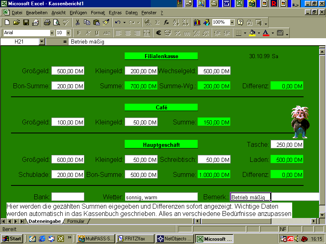
Task: Toggle italic (K) formatting
Action: pyautogui.click(x=88, y=33)
